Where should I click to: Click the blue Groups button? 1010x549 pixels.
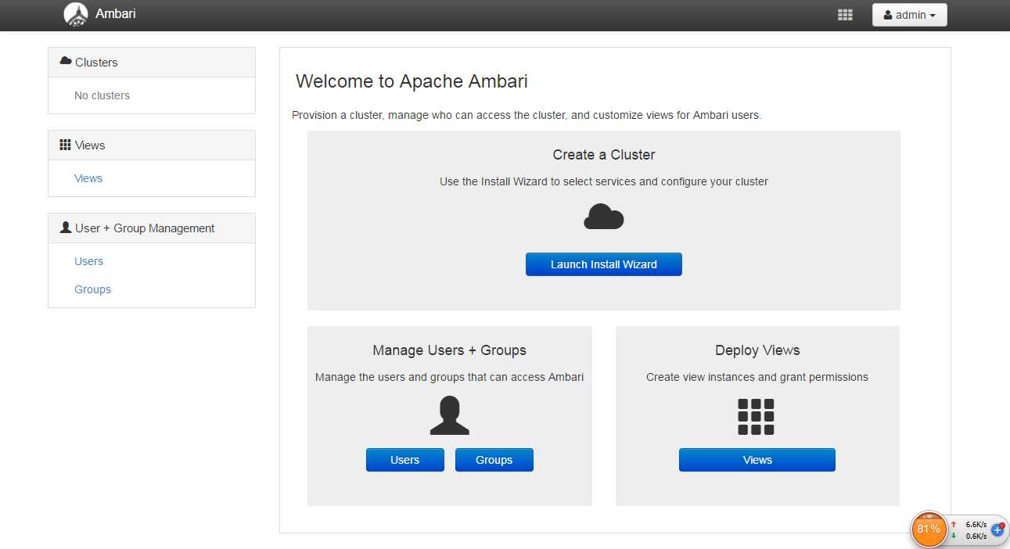pyautogui.click(x=494, y=460)
